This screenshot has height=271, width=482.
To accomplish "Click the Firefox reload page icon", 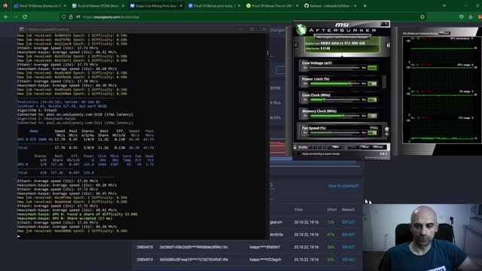I will click(25, 17).
